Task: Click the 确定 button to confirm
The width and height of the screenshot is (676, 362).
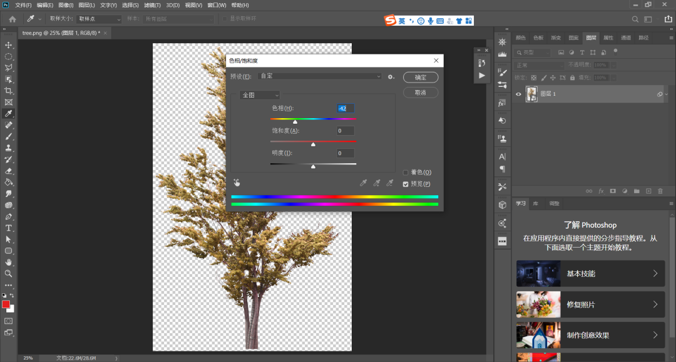Action: point(421,78)
